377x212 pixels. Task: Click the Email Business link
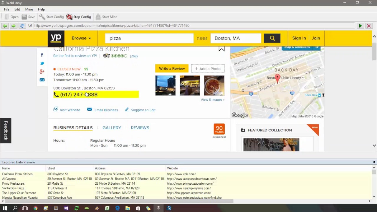(x=102, y=110)
